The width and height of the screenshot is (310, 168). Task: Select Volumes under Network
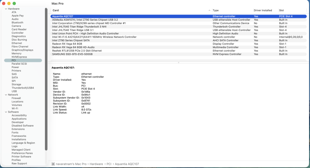point(17,105)
